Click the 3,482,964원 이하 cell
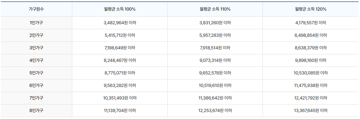 click(x=120, y=23)
